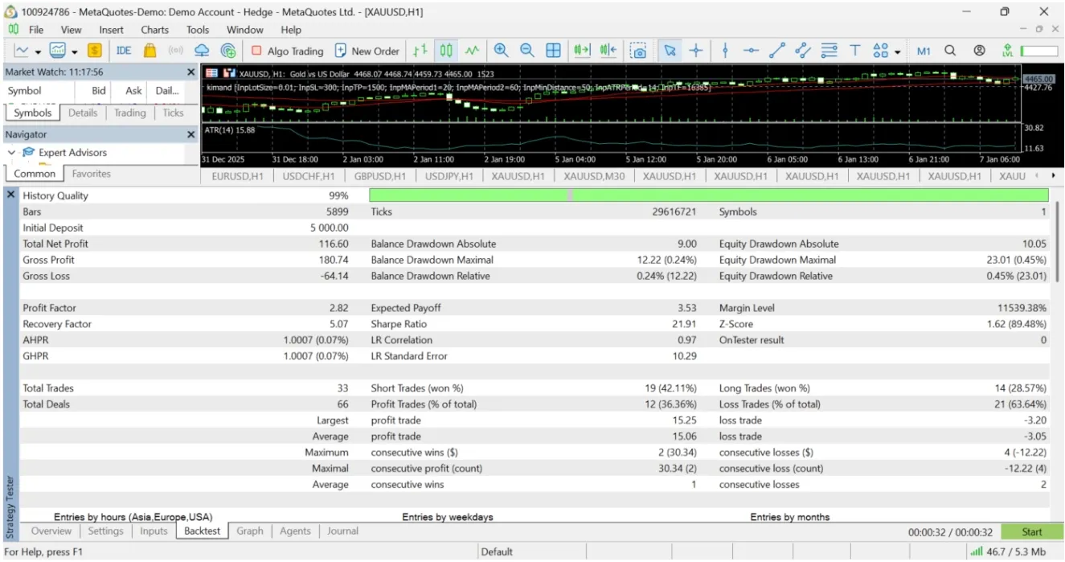Close the Strategy Tester panel
The image size is (1065, 562).
[x=11, y=195]
